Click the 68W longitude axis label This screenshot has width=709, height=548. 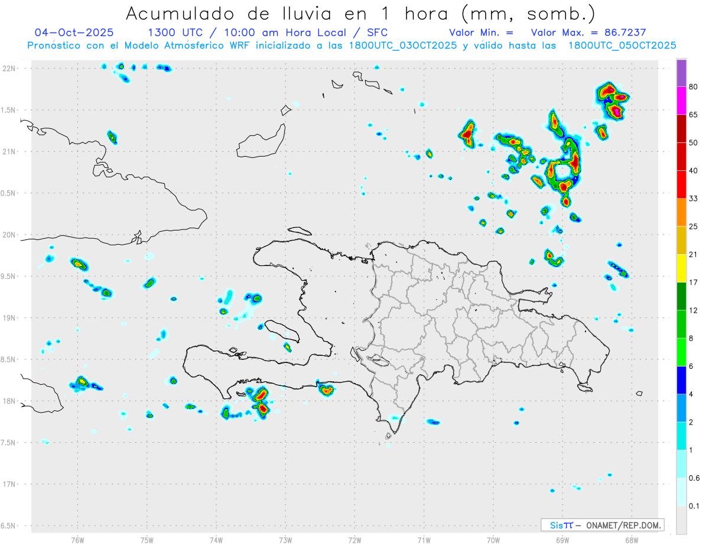pyautogui.click(x=632, y=540)
